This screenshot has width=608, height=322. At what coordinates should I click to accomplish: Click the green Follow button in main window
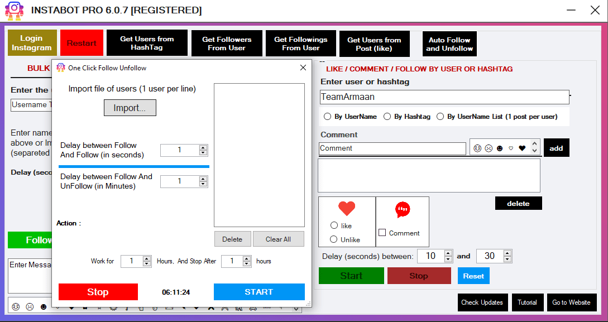30,240
